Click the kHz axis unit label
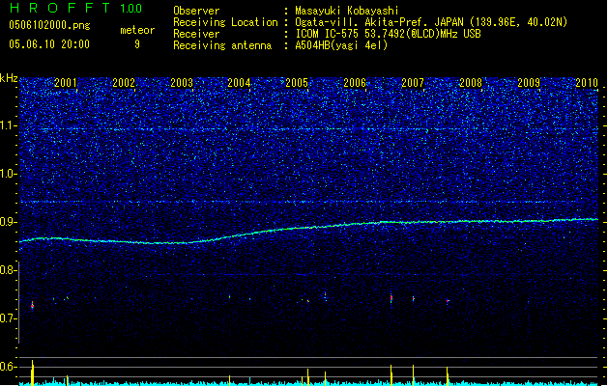 click(x=9, y=78)
